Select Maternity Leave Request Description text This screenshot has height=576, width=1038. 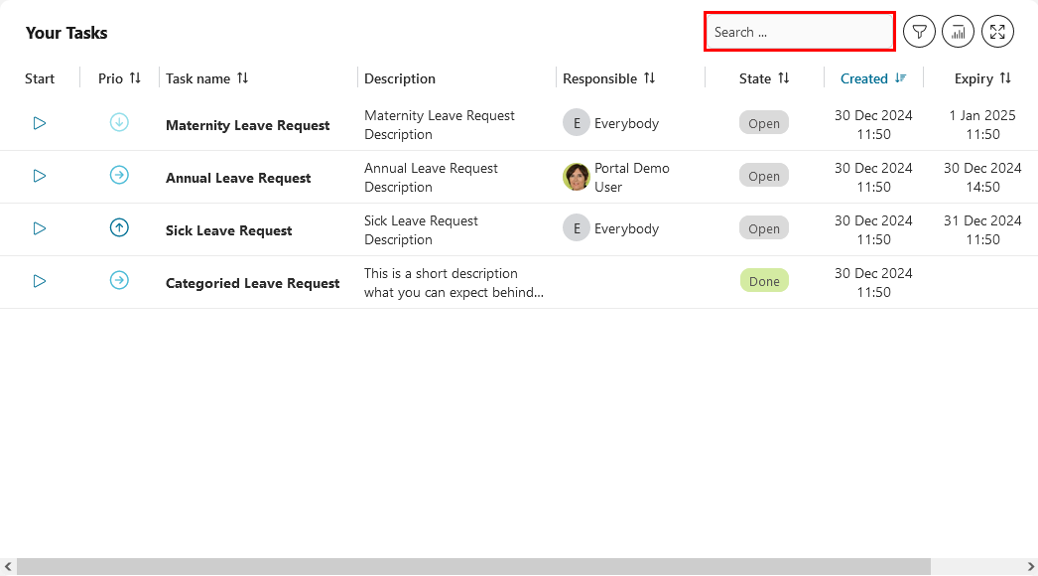pos(440,124)
